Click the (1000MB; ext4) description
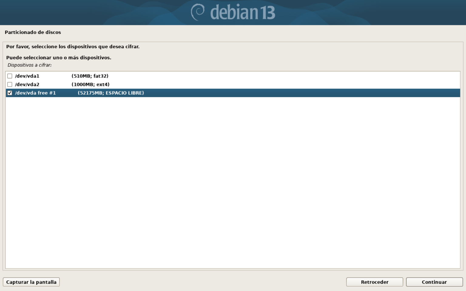The width and height of the screenshot is (466, 291). tap(90, 84)
